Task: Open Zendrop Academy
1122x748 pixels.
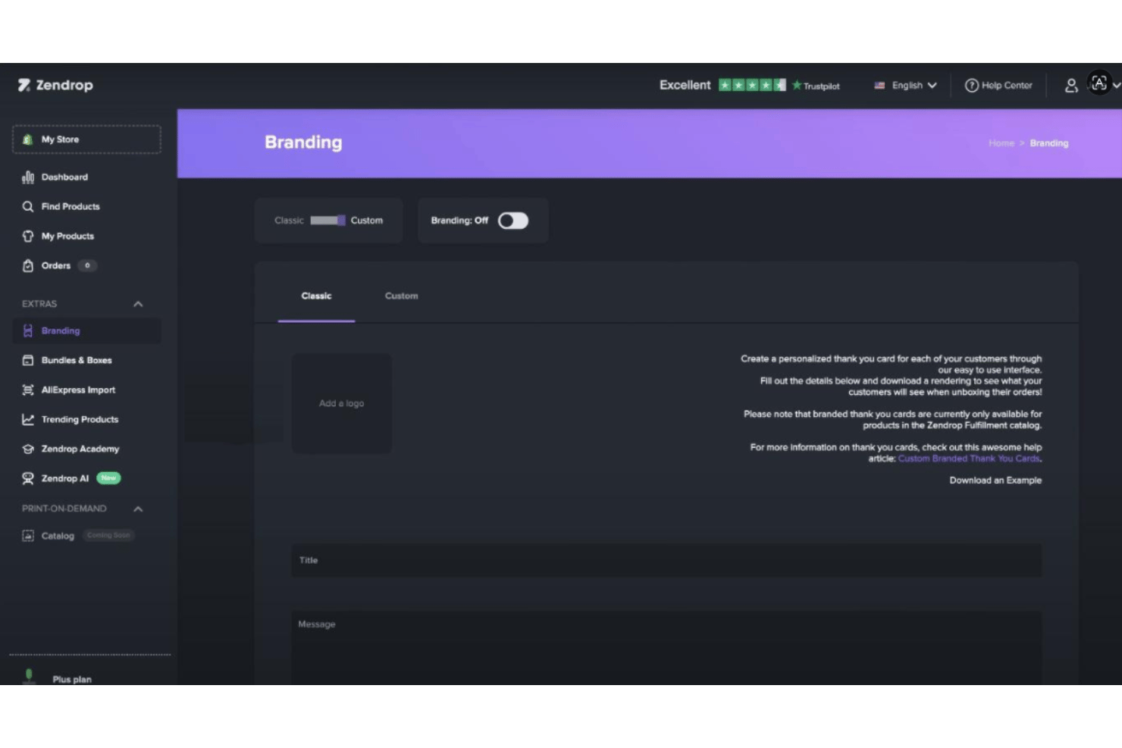Action: point(80,449)
